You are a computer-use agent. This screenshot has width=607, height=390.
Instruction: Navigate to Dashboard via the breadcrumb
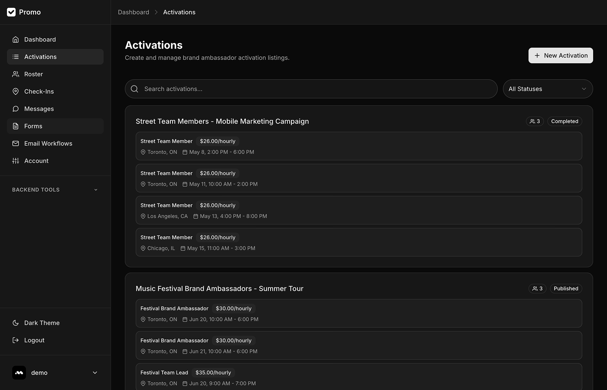coord(134,12)
